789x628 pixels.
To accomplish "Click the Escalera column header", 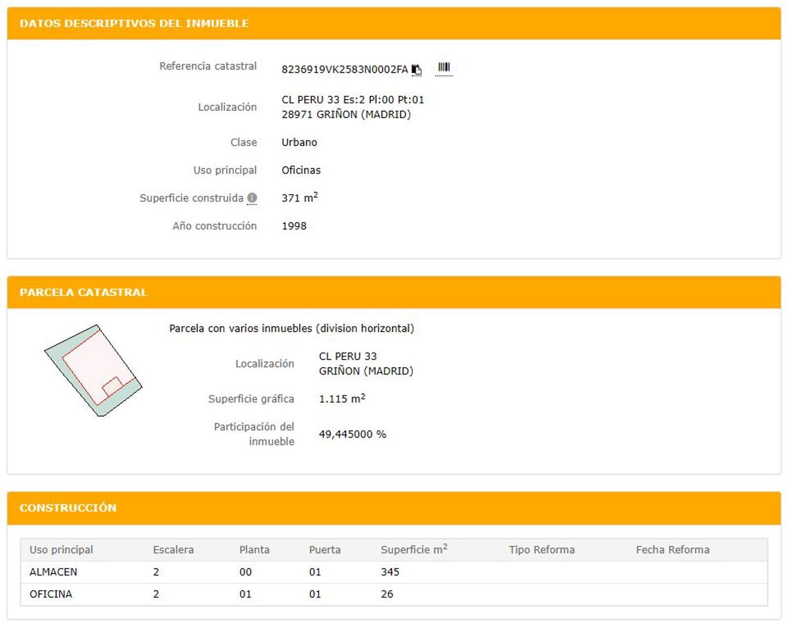I will pyautogui.click(x=173, y=550).
